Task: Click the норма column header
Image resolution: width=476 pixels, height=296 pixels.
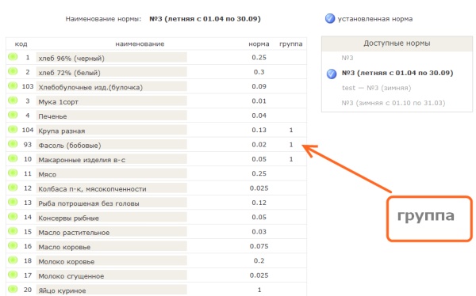Action: coord(259,44)
